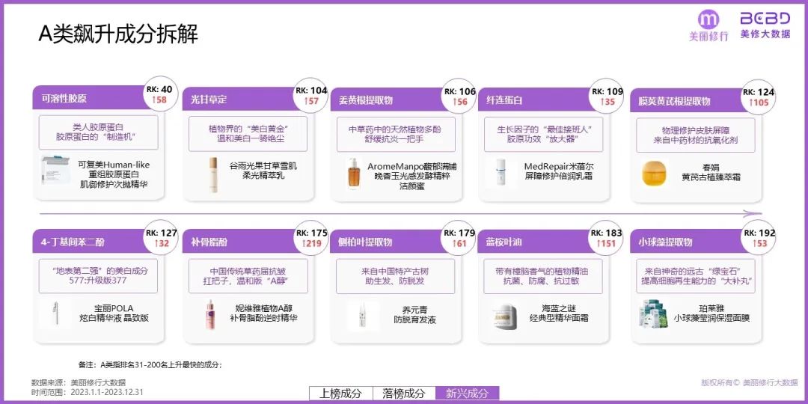
Task: Click the 养元青 防脱育发液 product name
Action: (x=414, y=315)
